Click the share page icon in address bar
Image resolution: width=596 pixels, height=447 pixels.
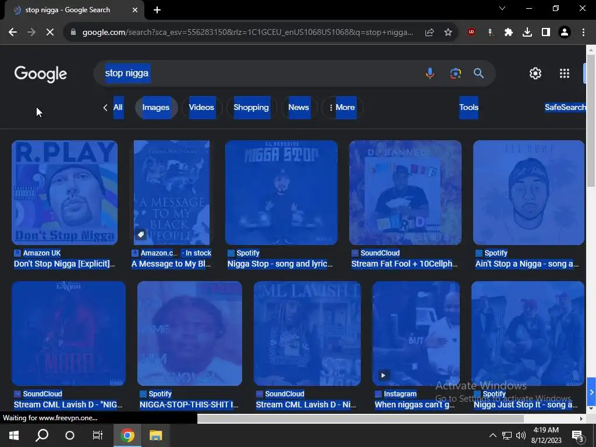430,33
